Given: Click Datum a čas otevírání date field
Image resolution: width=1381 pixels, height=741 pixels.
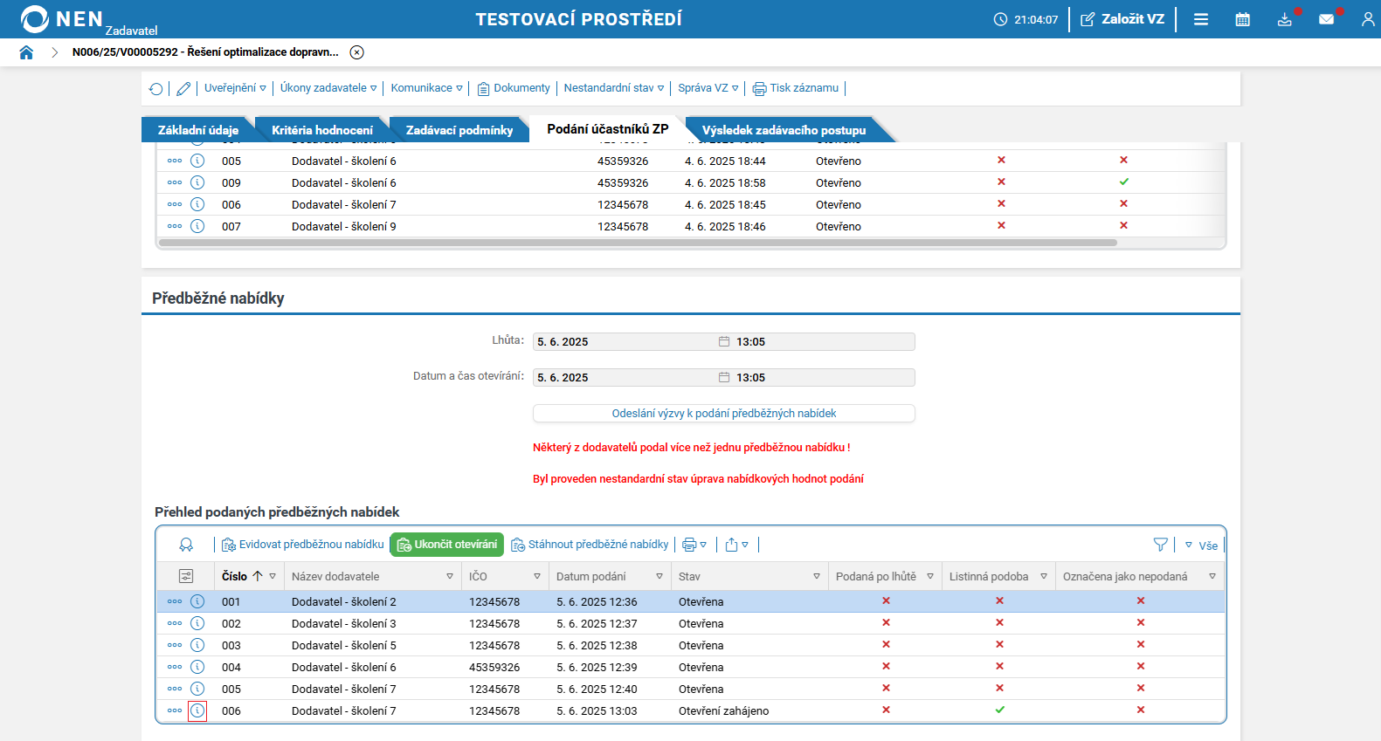Looking at the screenshot, I should [625, 377].
